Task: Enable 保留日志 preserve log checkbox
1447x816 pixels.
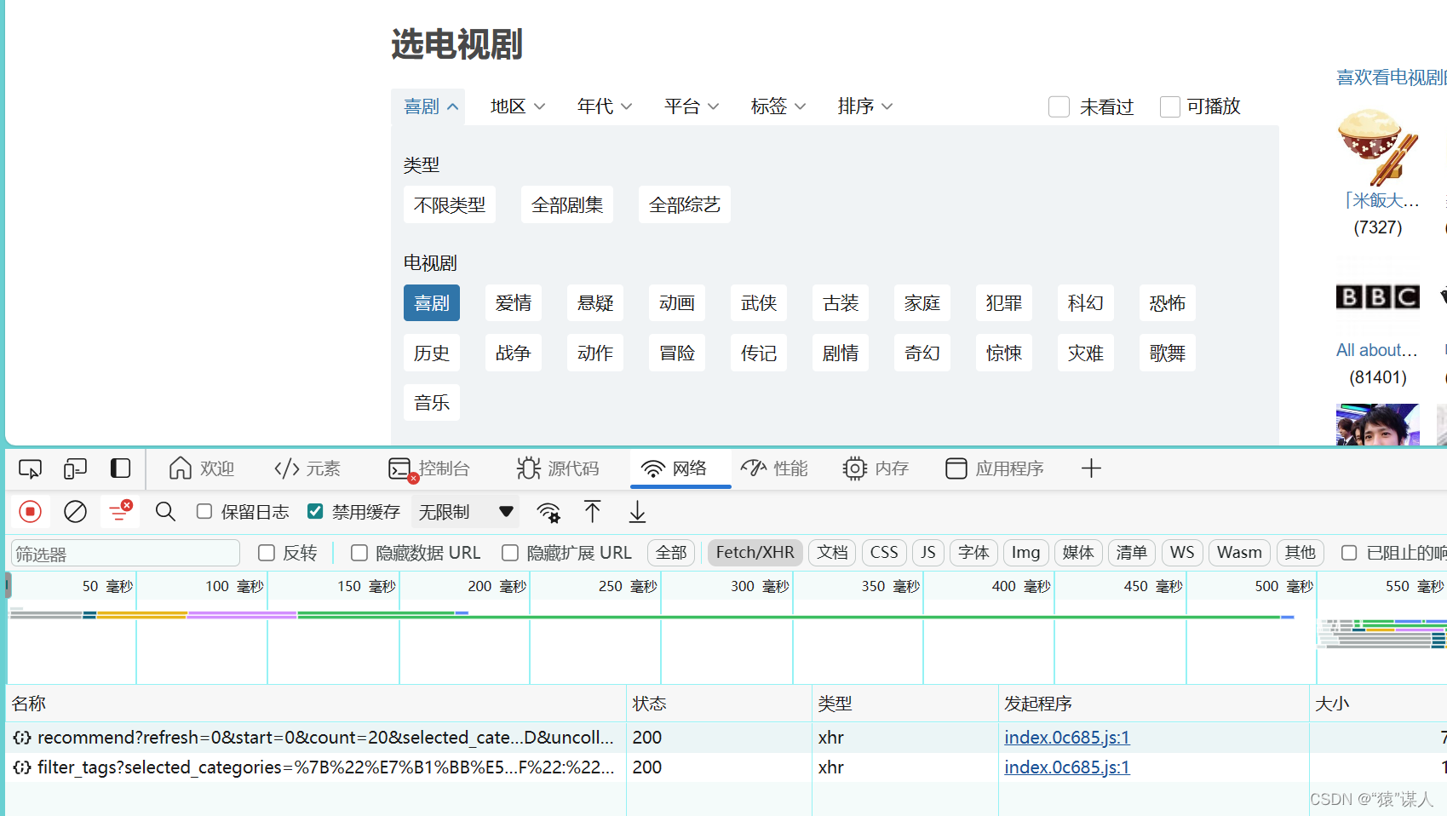Action: point(204,512)
